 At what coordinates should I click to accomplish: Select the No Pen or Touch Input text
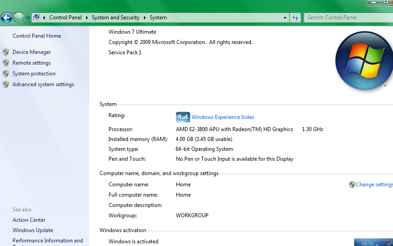(x=235, y=159)
